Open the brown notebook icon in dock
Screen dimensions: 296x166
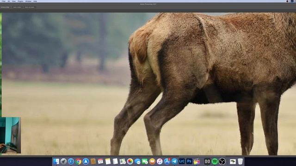(93, 161)
